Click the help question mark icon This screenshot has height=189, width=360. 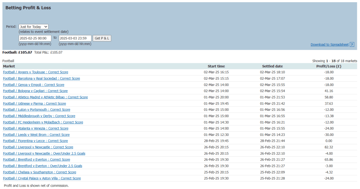[x=352, y=45]
